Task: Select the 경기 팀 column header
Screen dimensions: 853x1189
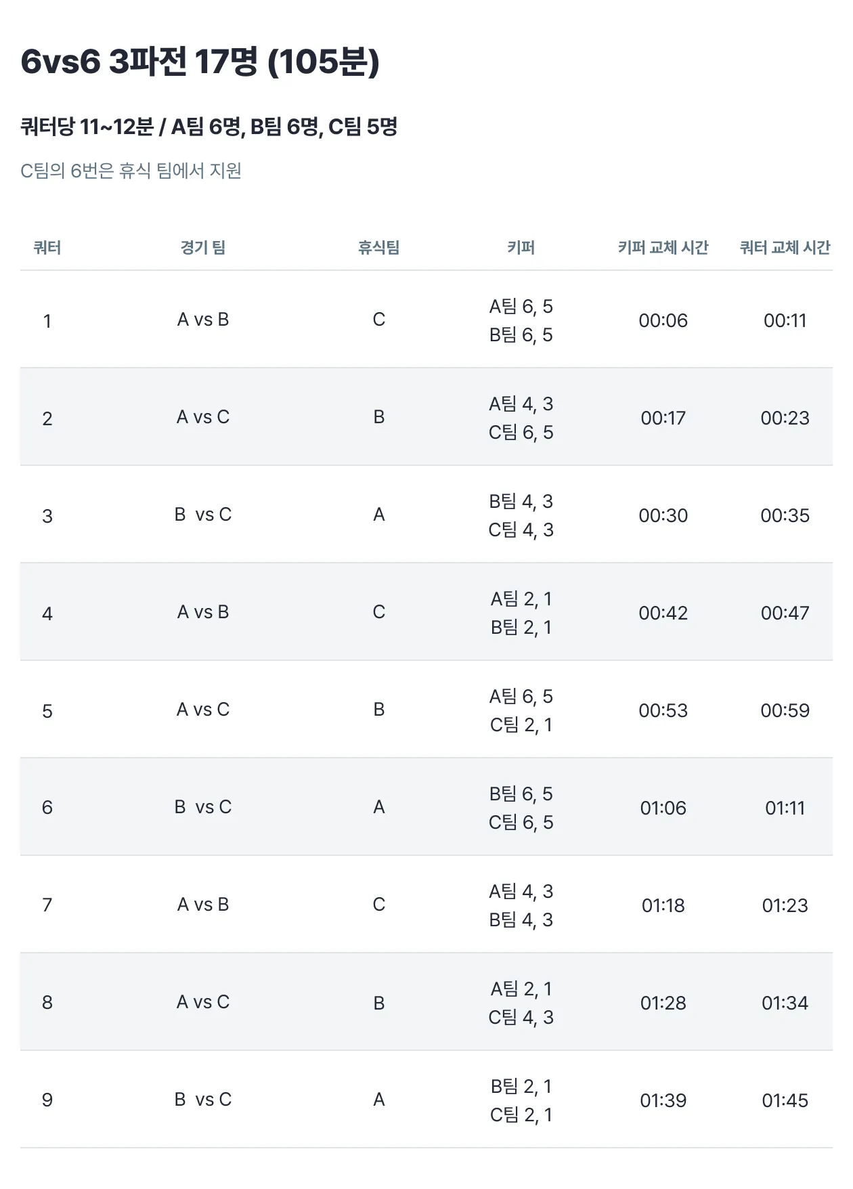Action: point(203,248)
